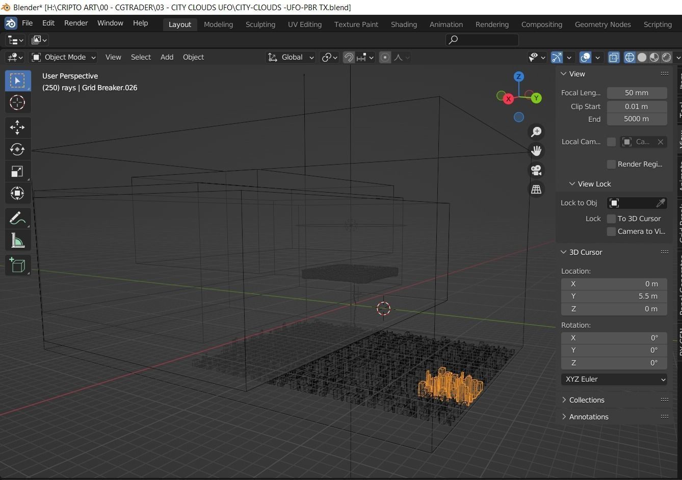Open the gizmo options dropdown arrow
The image size is (682, 480).
pos(569,57)
